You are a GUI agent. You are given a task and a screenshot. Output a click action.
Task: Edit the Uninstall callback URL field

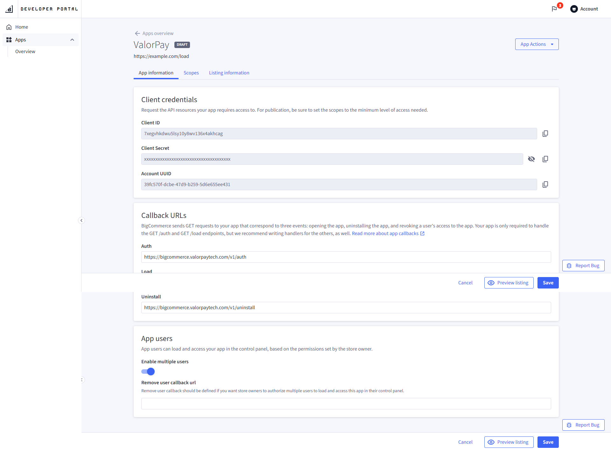[x=346, y=308]
